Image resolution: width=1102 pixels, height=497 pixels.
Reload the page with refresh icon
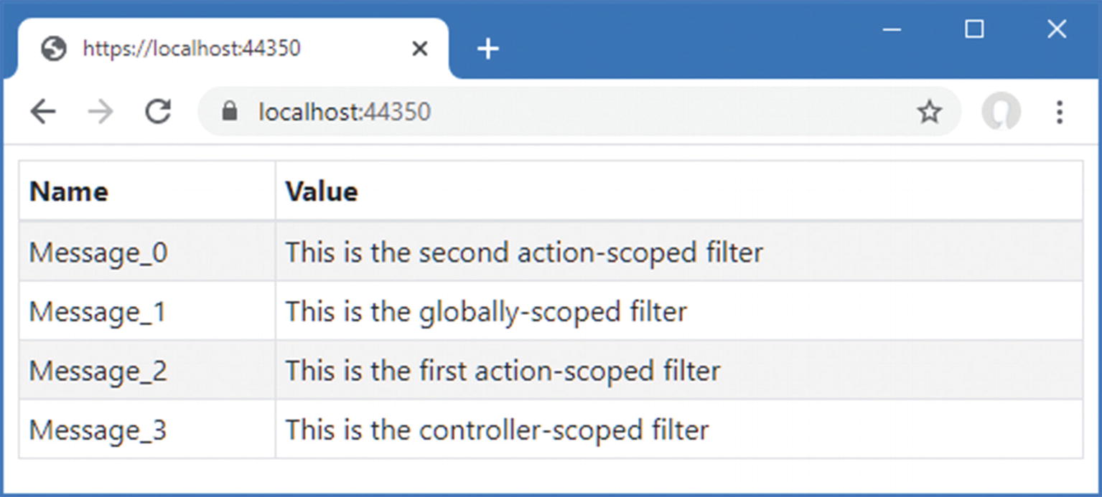click(157, 112)
